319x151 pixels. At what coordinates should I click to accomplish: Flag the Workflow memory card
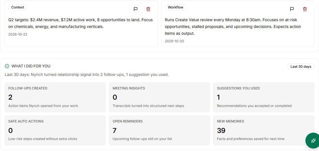(x=292, y=9)
